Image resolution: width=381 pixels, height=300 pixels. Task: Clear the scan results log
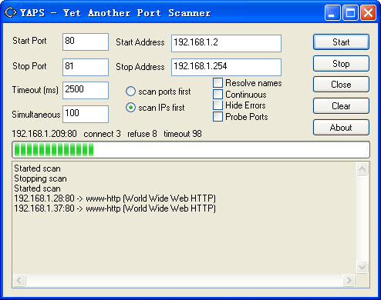[341, 106]
